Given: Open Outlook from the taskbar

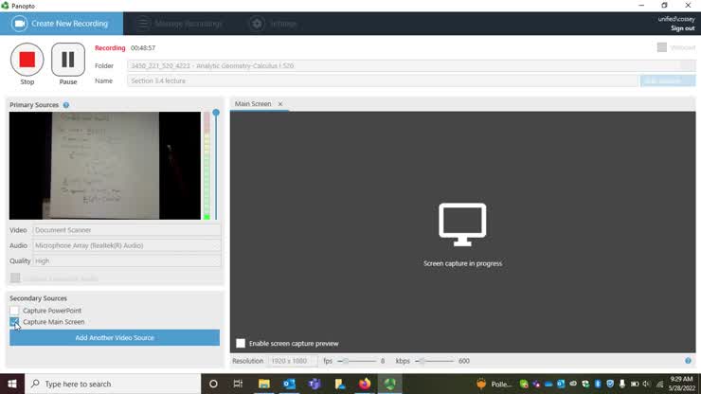Looking at the screenshot, I should pyautogui.click(x=289, y=384).
